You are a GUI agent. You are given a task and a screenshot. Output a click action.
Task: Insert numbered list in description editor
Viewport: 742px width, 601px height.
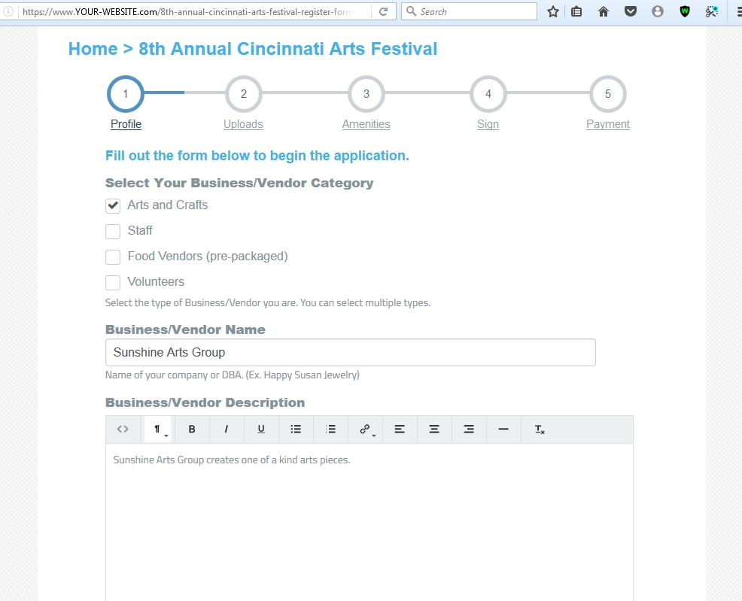330,430
